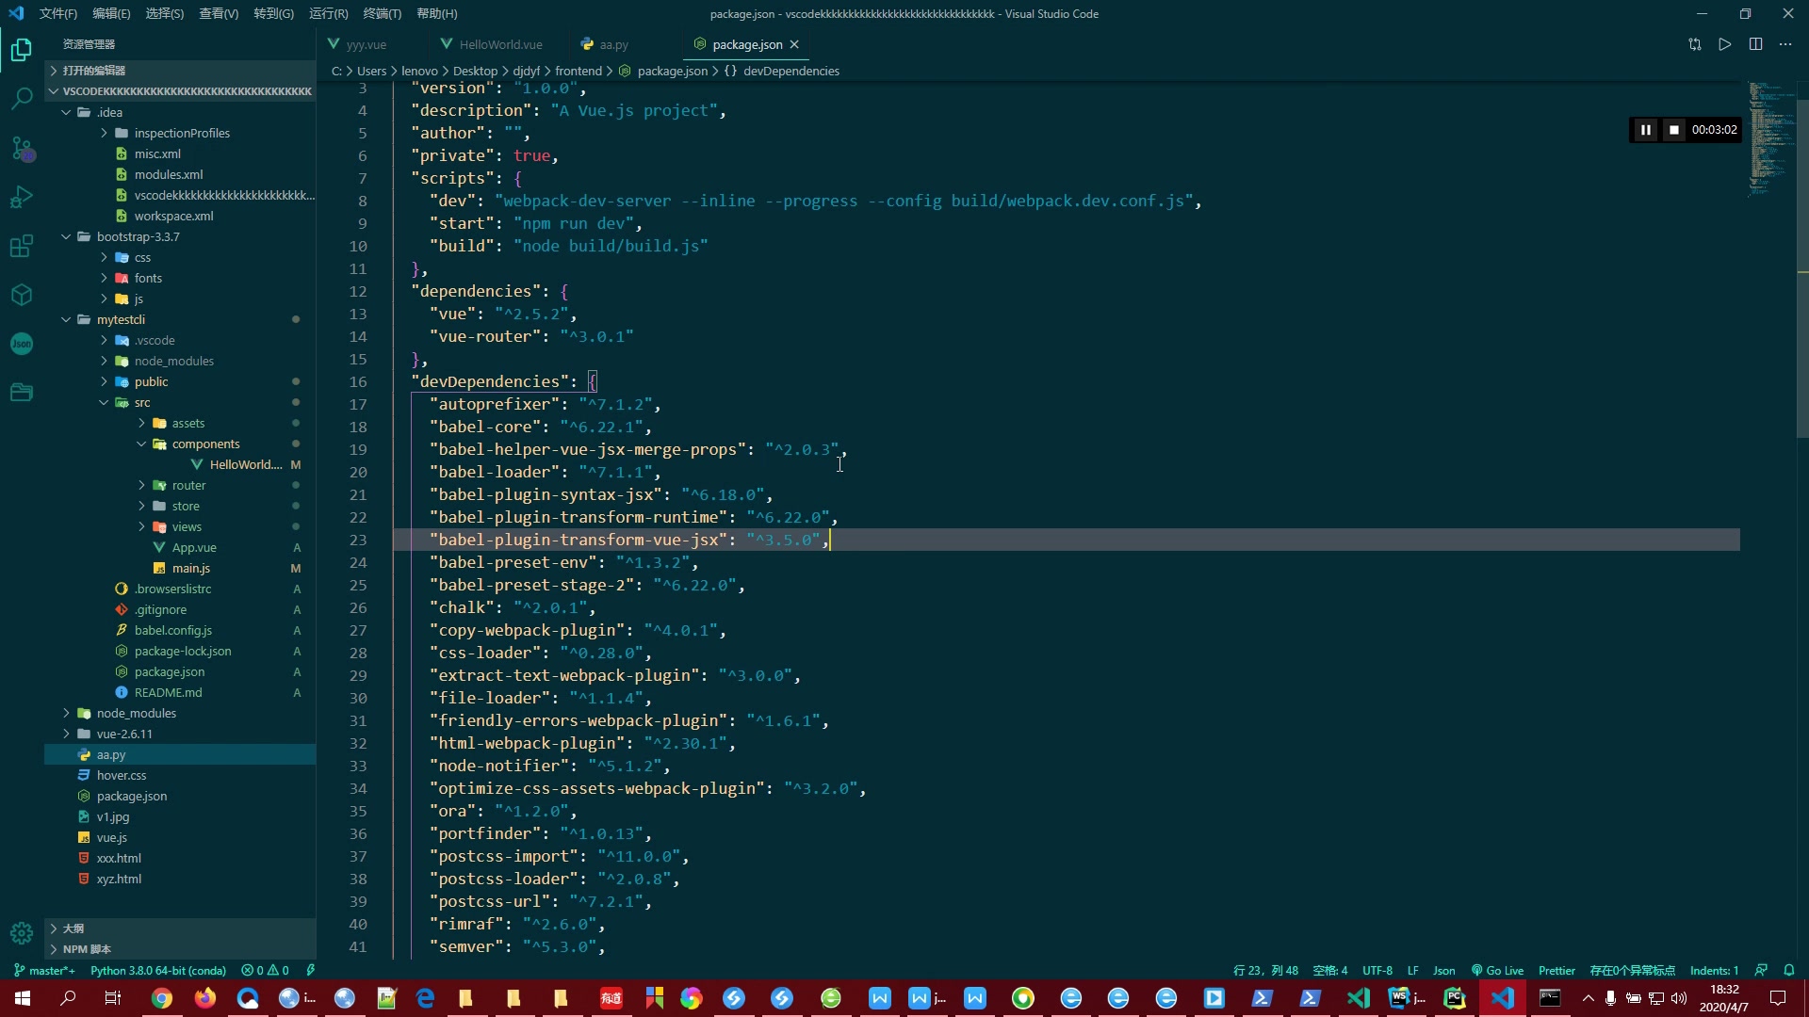Click the Run play icon in editor toolbar
1809x1017 pixels.
pos(1725,44)
